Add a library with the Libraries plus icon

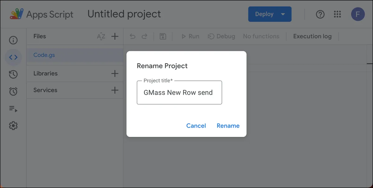tap(115, 73)
